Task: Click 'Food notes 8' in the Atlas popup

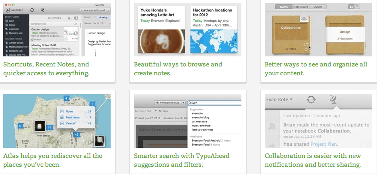Action: [x=76, y=118]
